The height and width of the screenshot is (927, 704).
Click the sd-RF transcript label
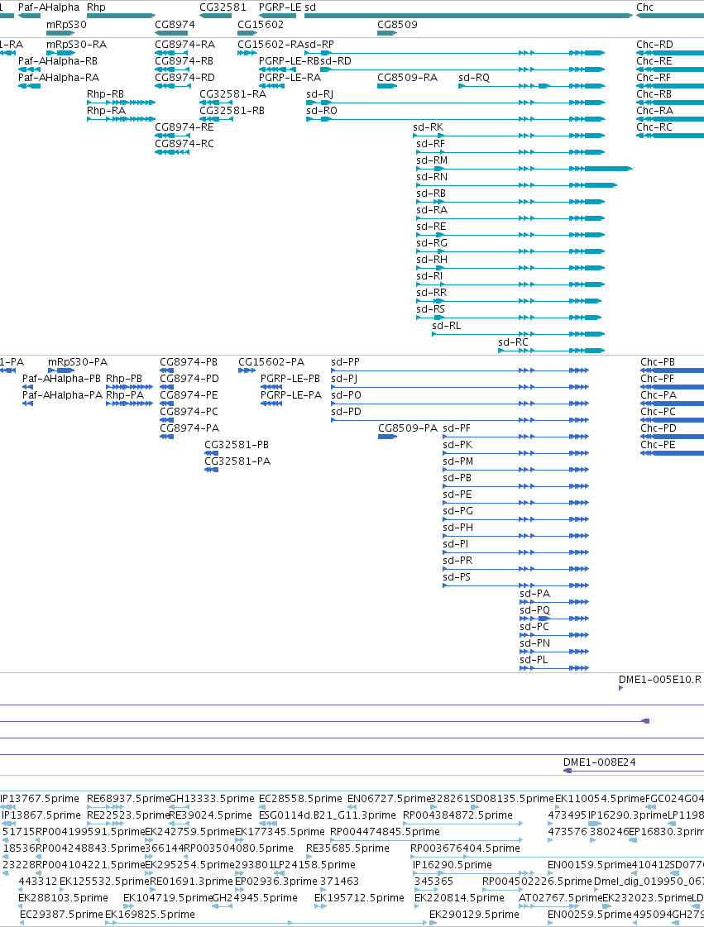[x=431, y=144]
